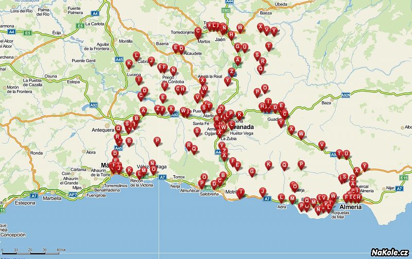Click the Jaén city label
Viewport: 412px width, 259px height.
click(x=220, y=40)
